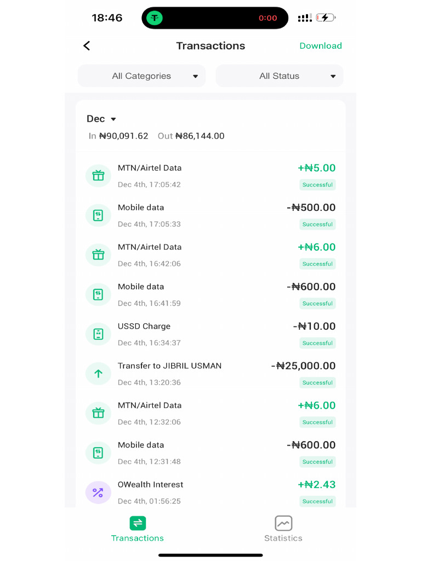421x561 pixels.
Task: Tap the back arrow icon
Action: (x=87, y=46)
